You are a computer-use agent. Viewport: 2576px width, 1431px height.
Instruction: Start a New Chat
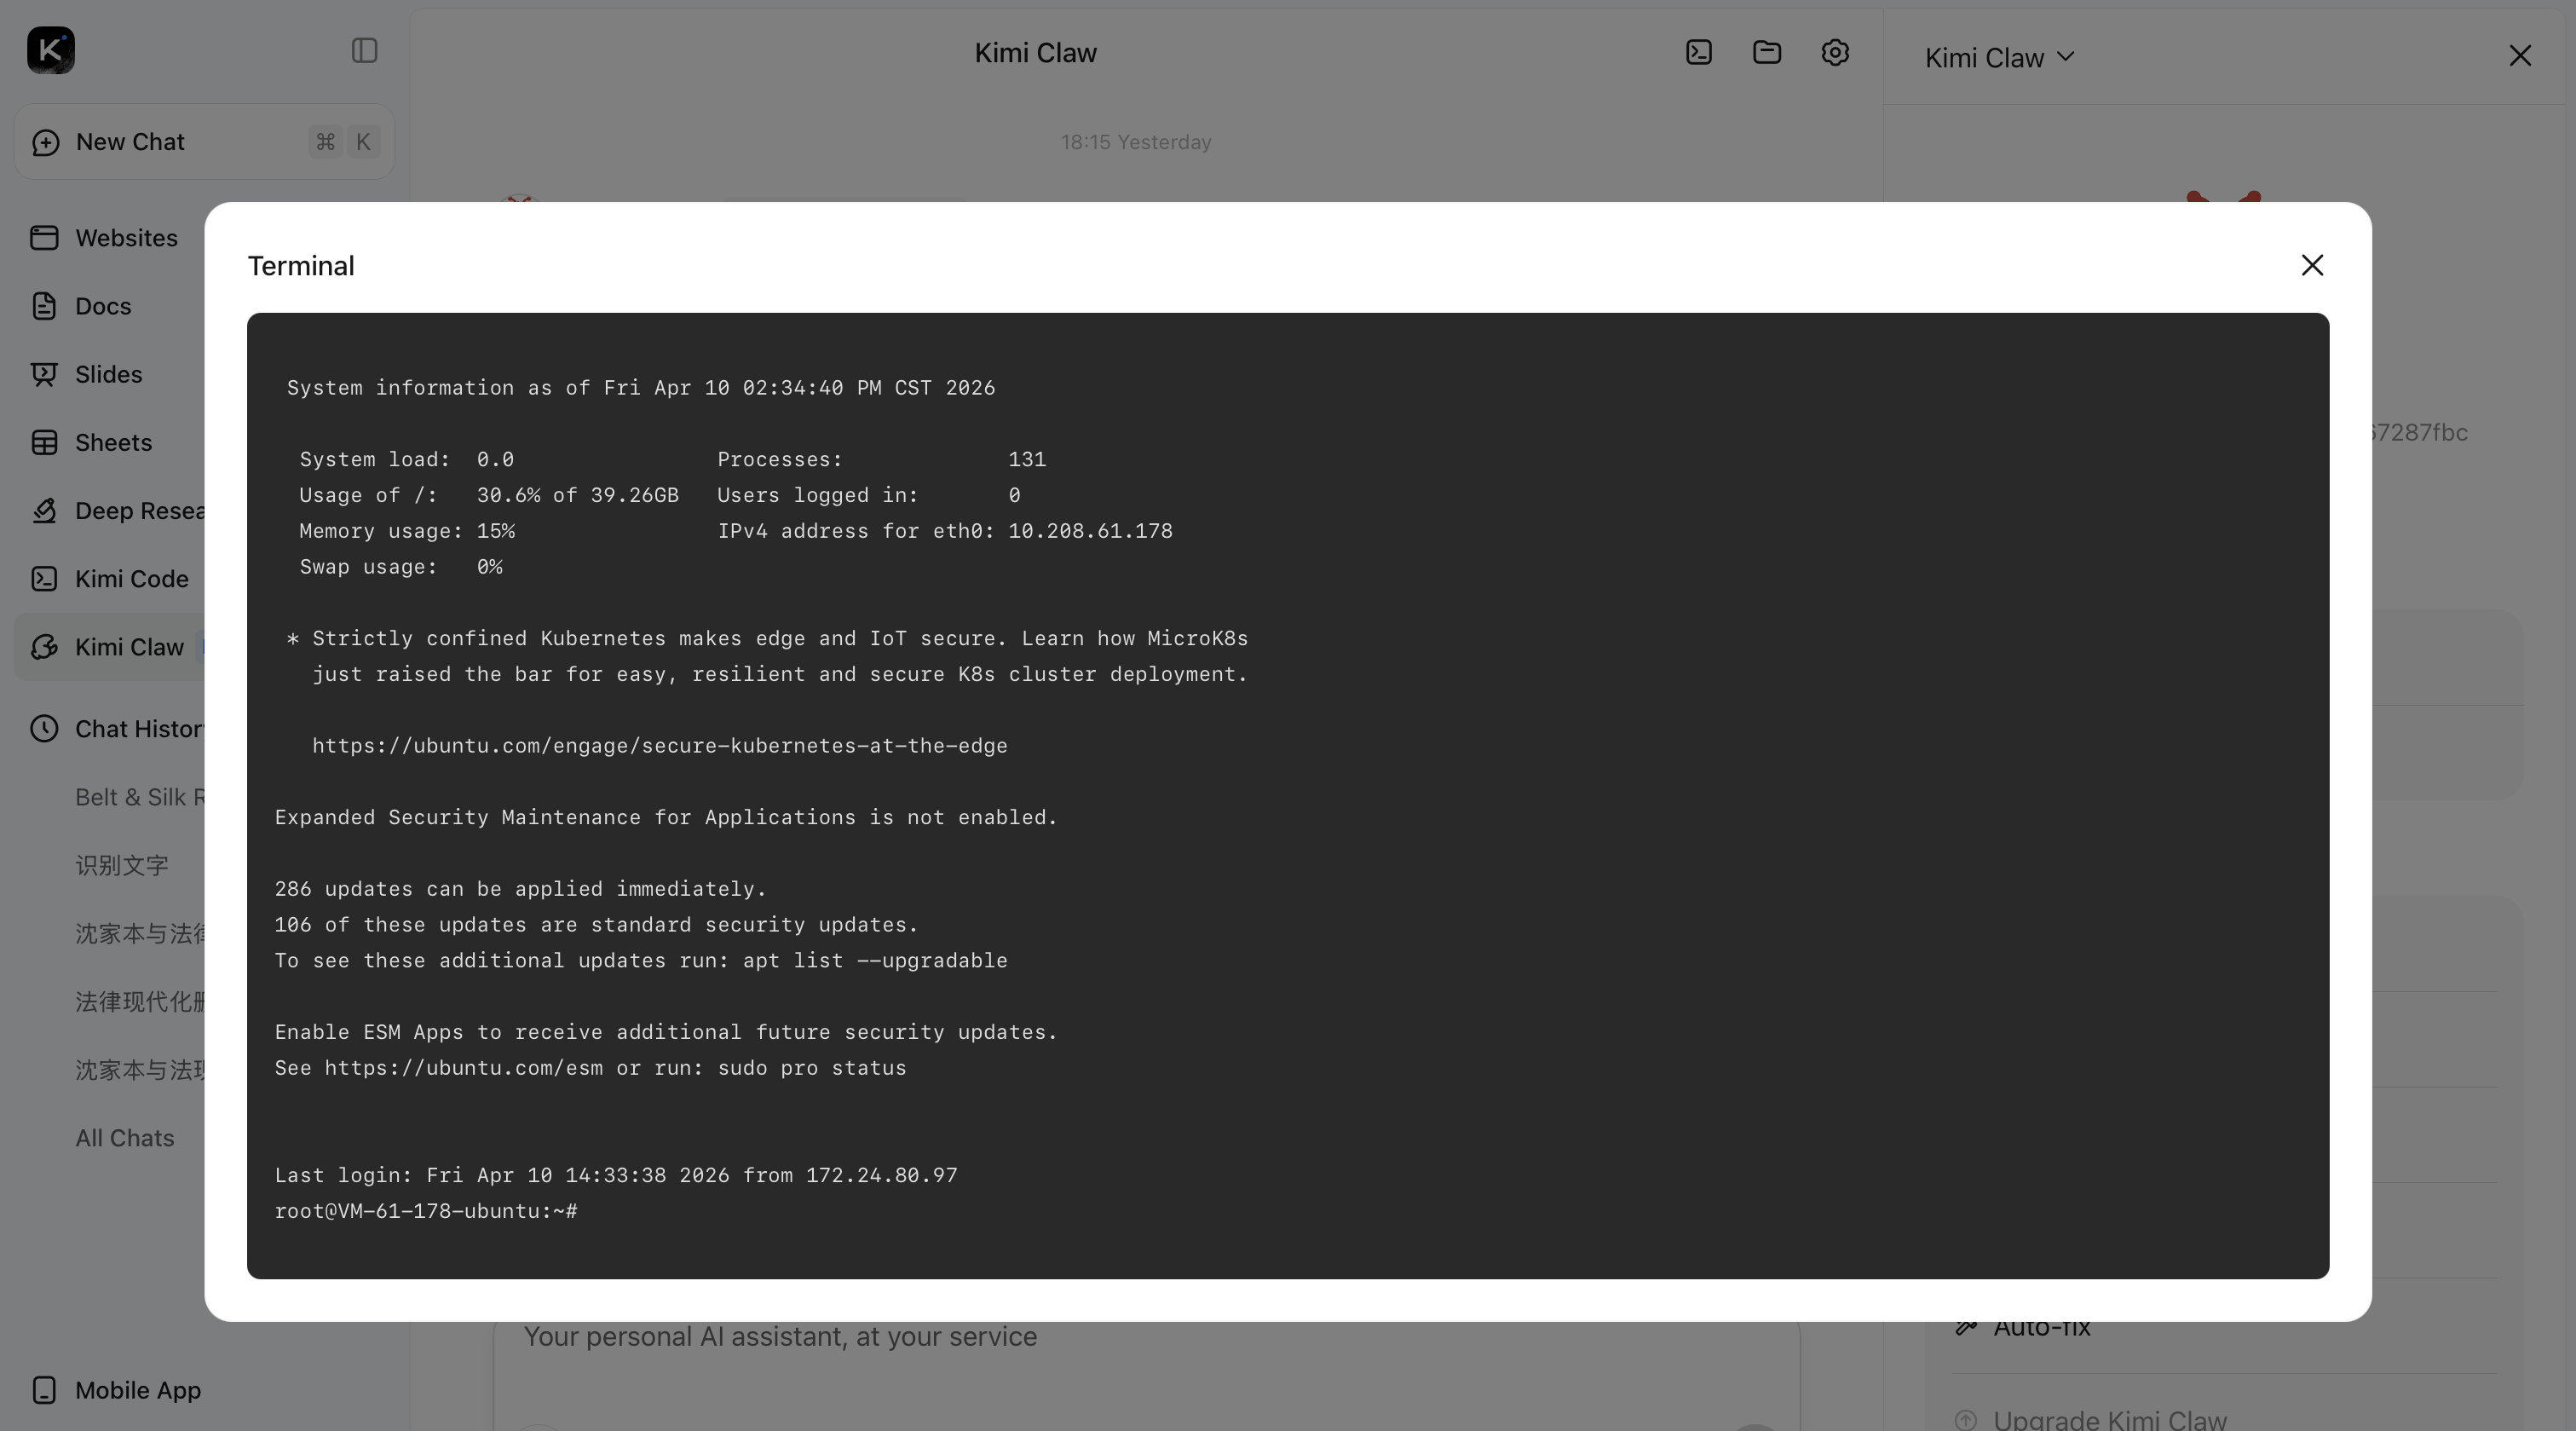(129, 141)
